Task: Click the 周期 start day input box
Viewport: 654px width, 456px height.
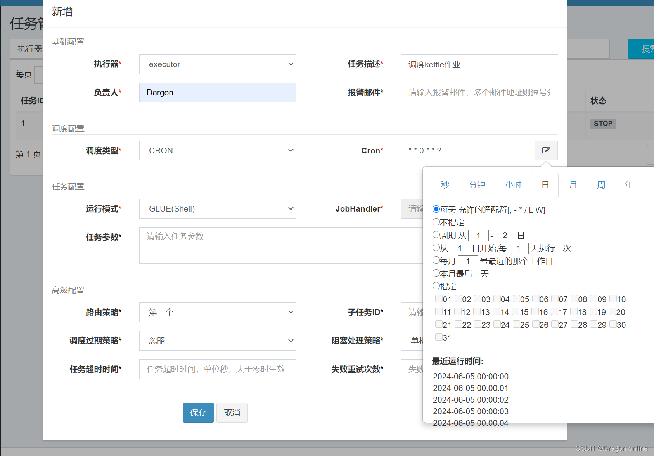Action: [x=478, y=235]
